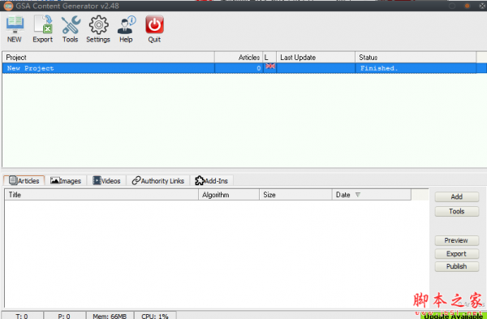Click the side-panel Export button
The height and width of the screenshot is (319, 487).
[456, 254]
